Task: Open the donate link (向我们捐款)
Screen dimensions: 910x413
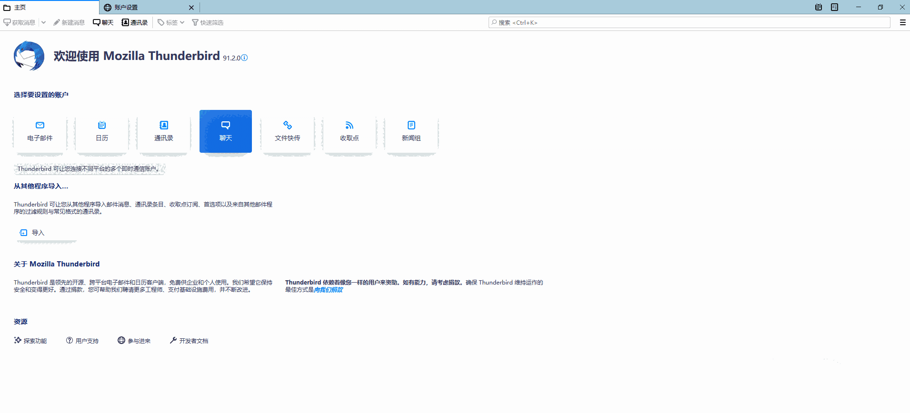Action: 328,290
